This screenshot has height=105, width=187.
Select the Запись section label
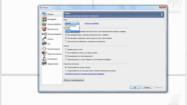(x=50, y=39)
